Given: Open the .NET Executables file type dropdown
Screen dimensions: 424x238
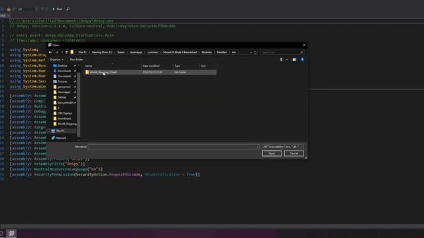Looking at the screenshot, I should coord(283,147).
